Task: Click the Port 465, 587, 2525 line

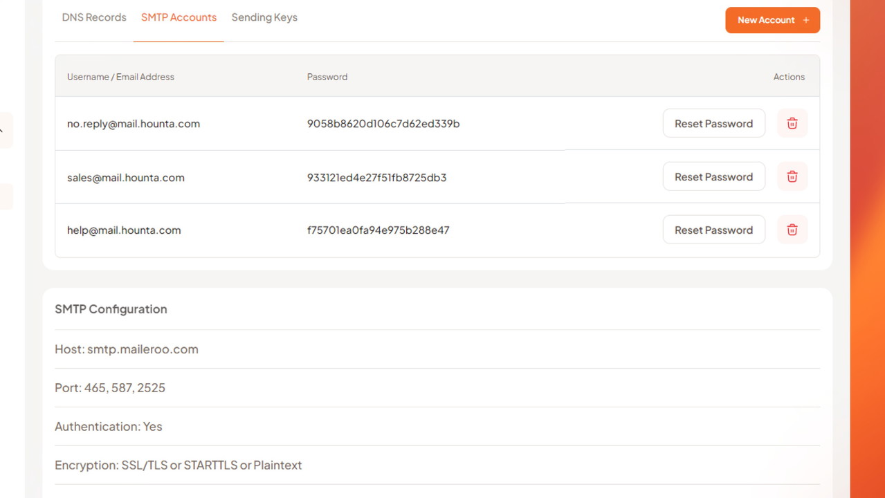Action: click(110, 388)
